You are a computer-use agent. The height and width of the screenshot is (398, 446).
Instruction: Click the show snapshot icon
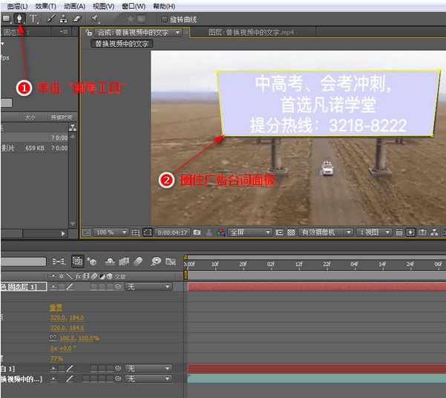(x=209, y=232)
